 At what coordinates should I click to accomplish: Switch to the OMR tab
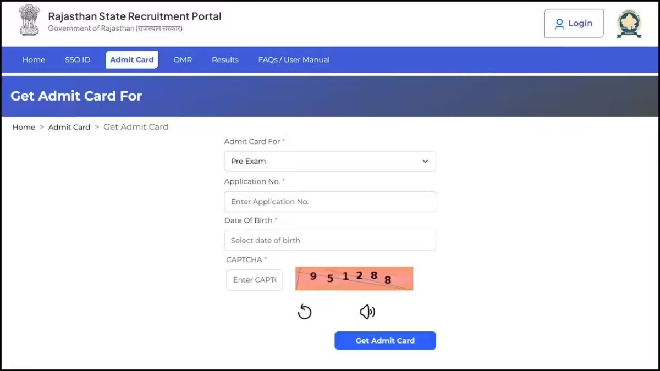(x=183, y=59)
